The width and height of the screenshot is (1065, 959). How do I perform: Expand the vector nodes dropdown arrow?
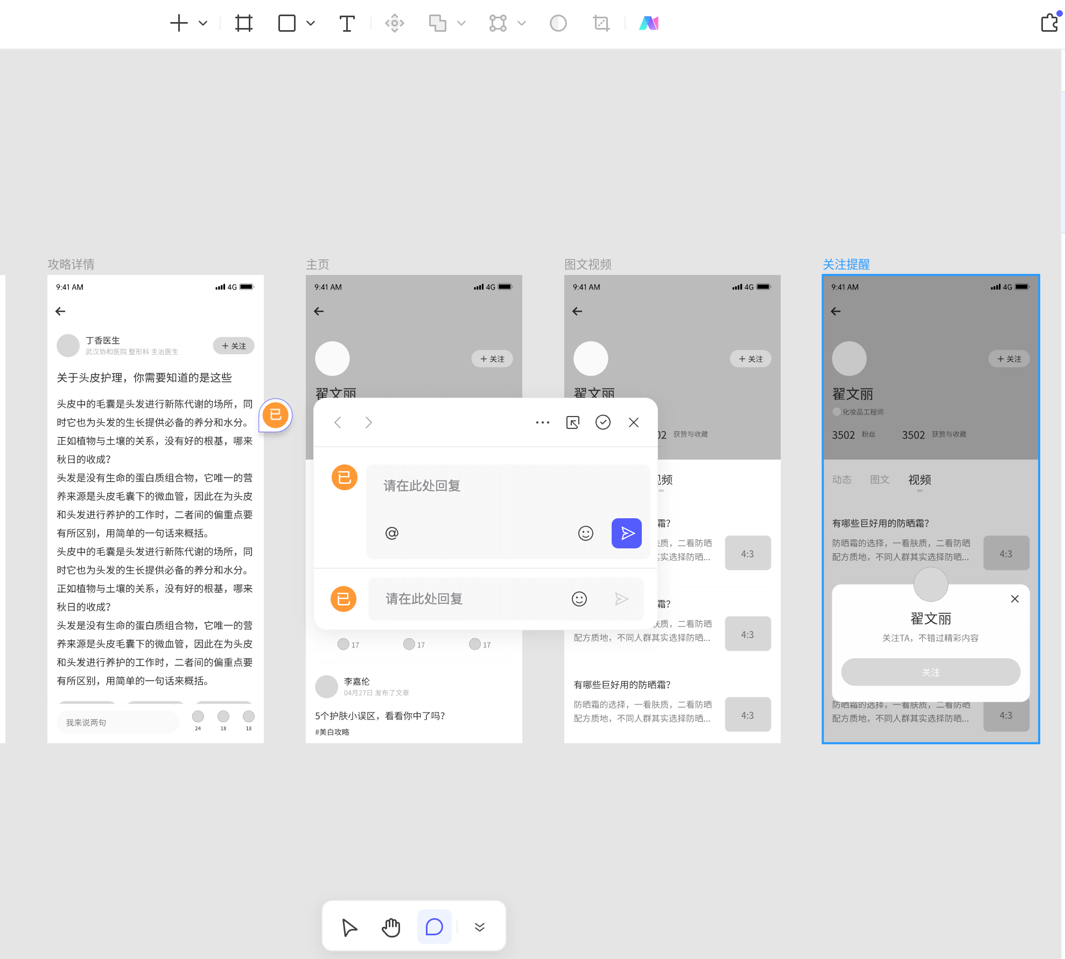point(522,23)
